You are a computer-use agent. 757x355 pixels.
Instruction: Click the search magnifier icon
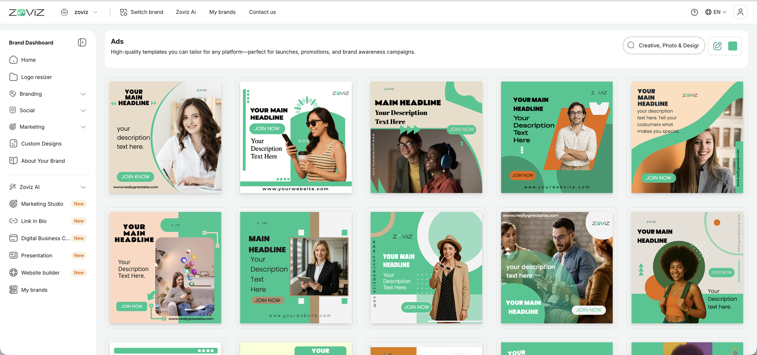[631, 45]
